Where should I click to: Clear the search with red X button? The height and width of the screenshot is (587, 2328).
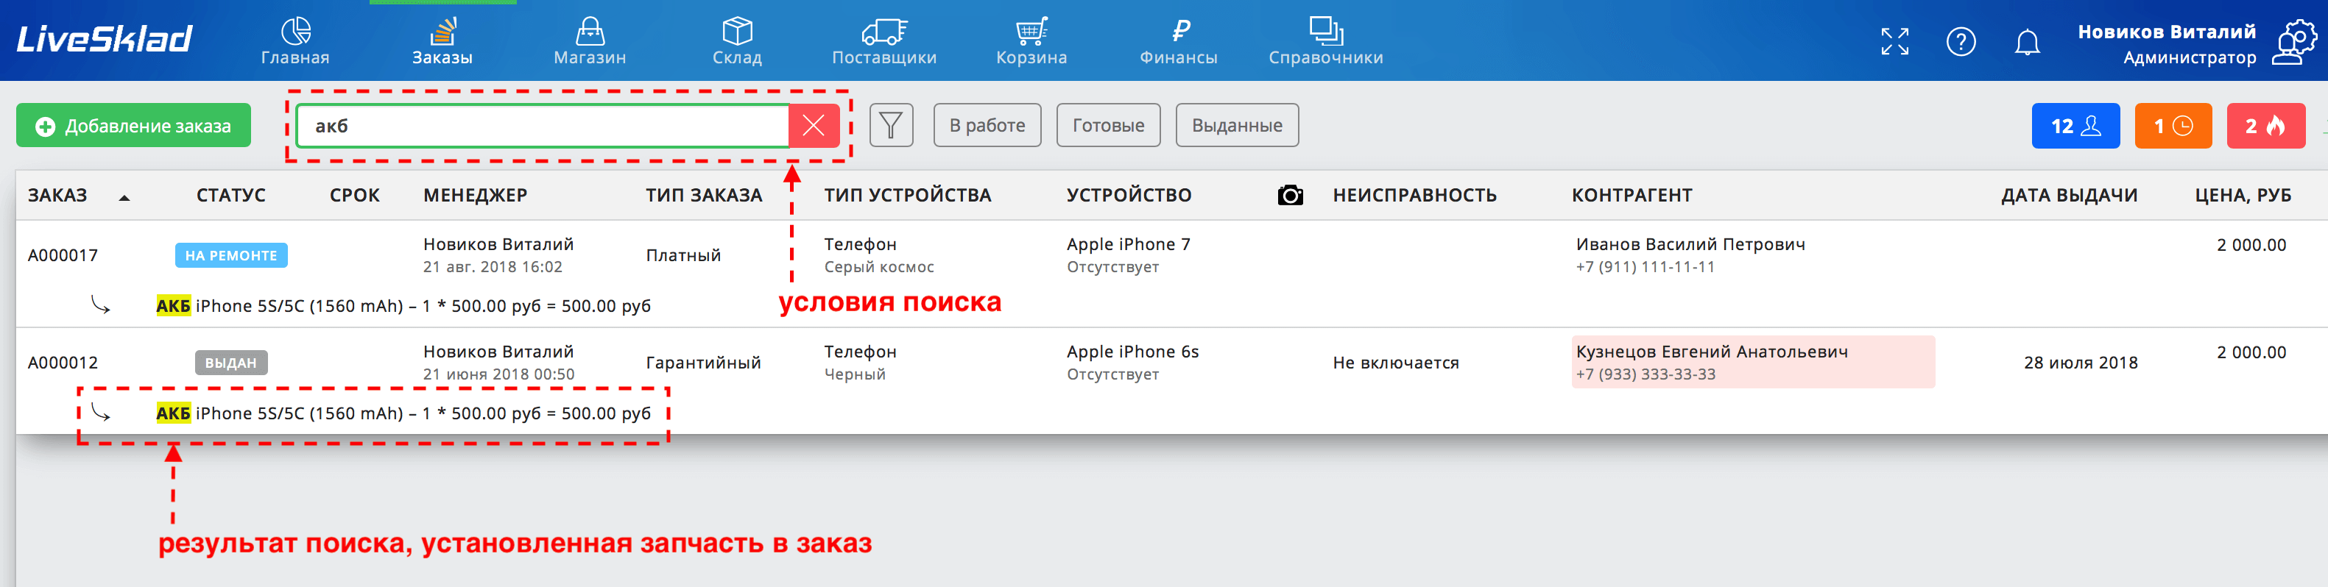click(x=814, y=126)
